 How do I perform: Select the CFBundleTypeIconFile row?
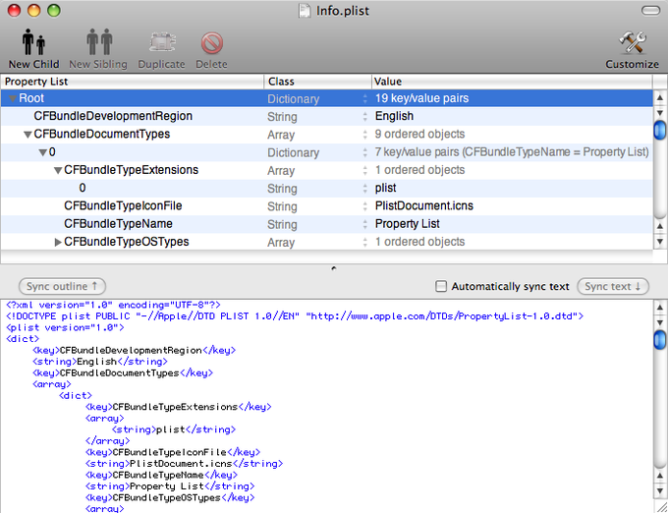123,206
